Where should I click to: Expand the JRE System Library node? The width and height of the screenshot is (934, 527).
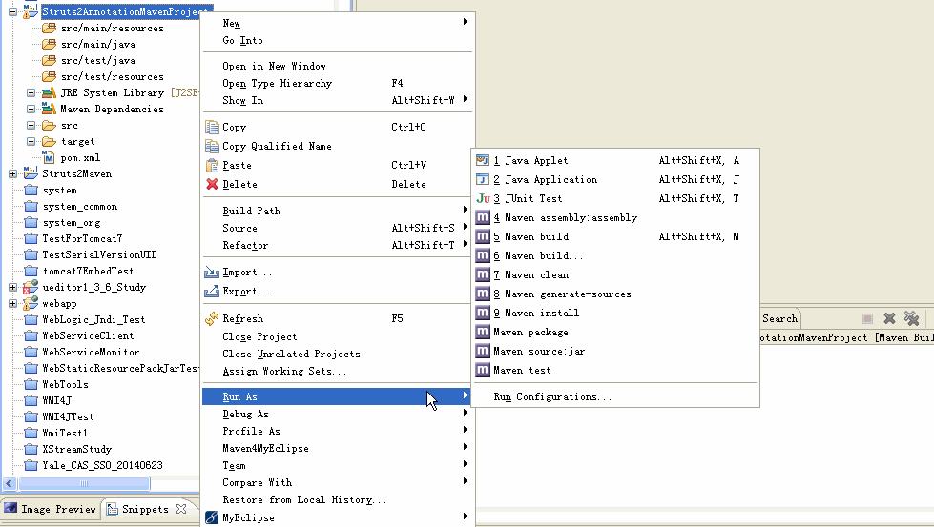click(x=31, y=93)
